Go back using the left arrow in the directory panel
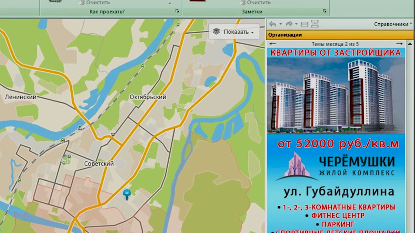The height and width of the screenshot is (233, 415). 273,24
